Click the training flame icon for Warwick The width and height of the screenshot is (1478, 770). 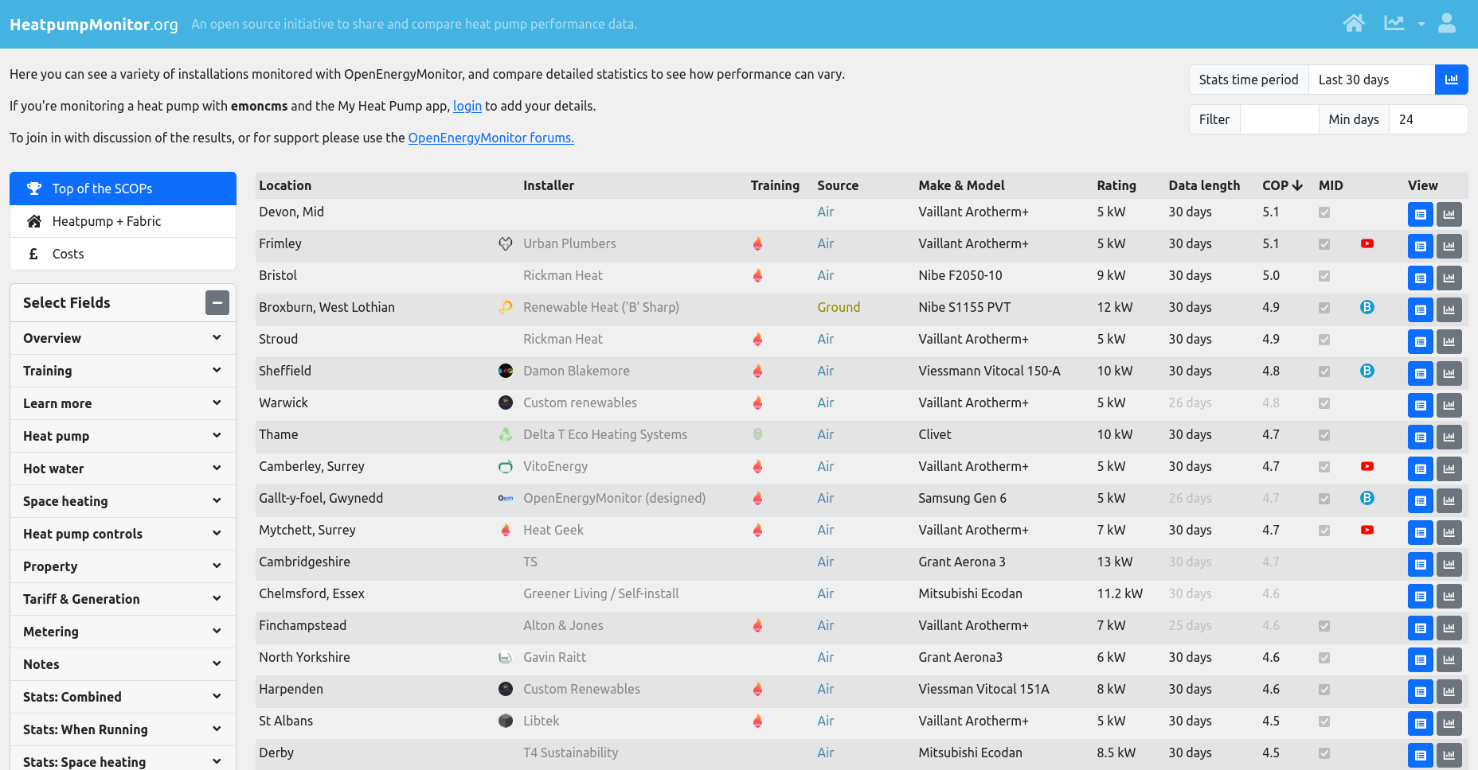[757, 402]
